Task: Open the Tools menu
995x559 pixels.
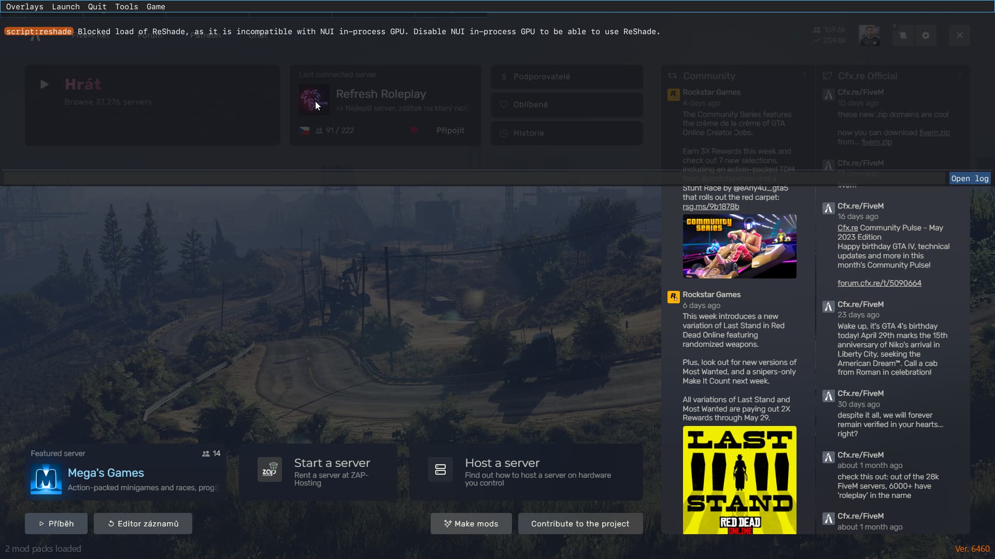Action: coord(126,7)
